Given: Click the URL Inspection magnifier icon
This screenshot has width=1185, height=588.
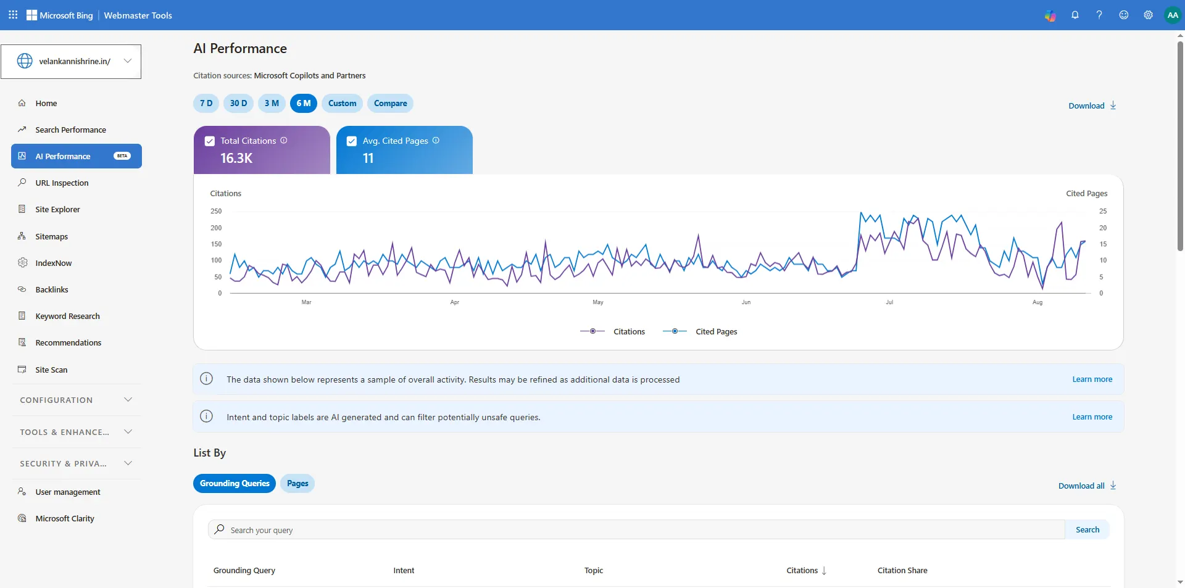Looking at the screenshot, I should point(22,183).
